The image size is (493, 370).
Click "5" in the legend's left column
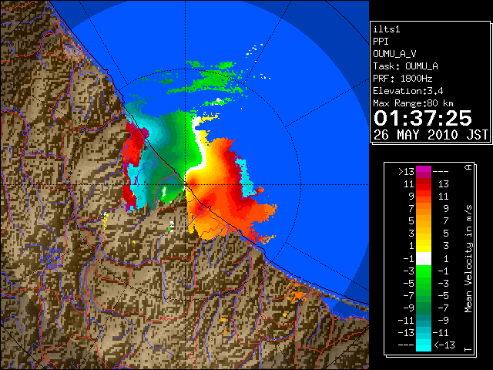pos(411,221)
